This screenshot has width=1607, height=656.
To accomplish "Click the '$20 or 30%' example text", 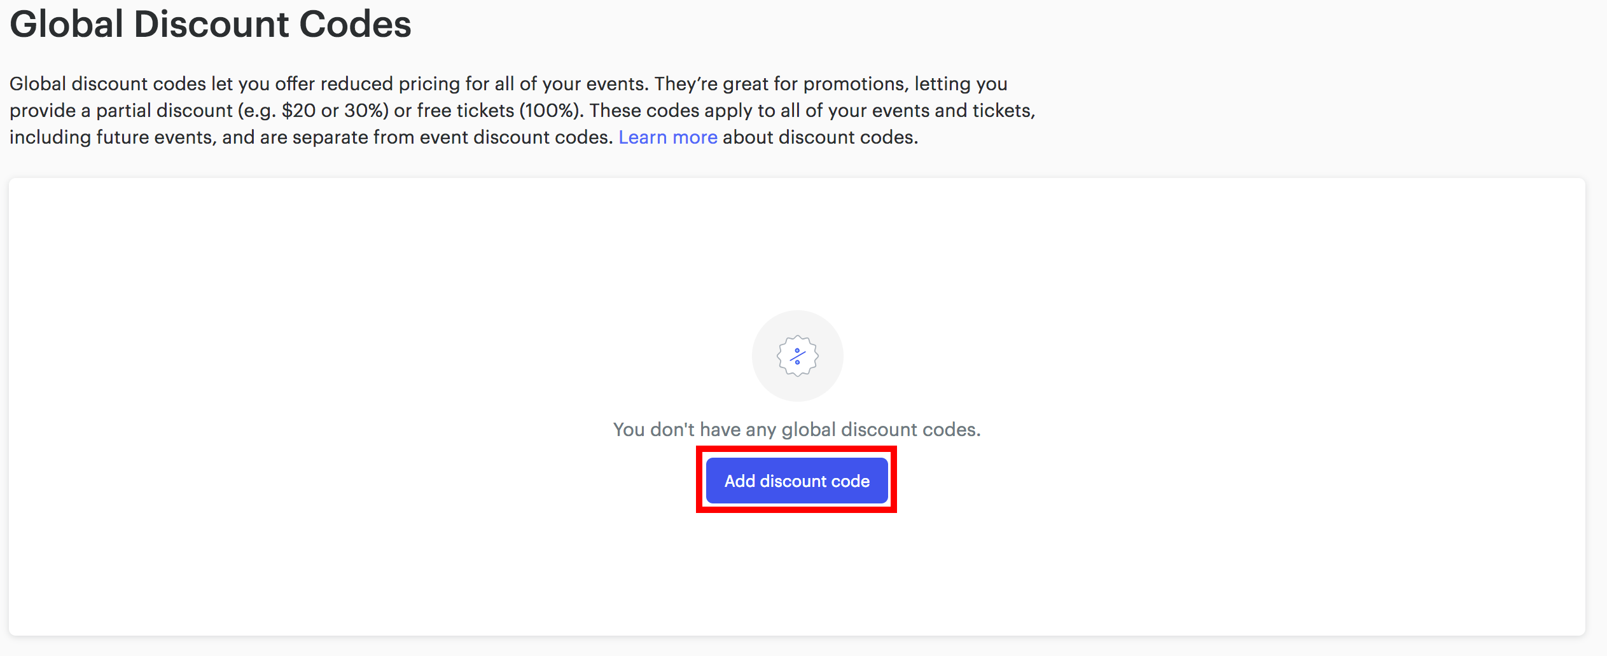I will point(335,111).
